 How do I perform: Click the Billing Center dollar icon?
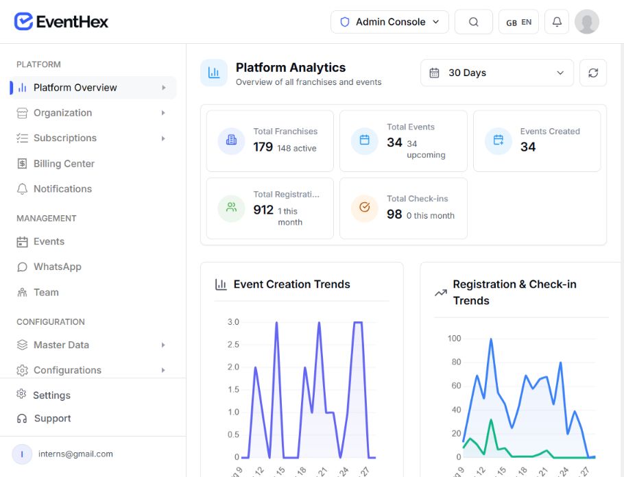pyautogui.click(x=22, y=164)
